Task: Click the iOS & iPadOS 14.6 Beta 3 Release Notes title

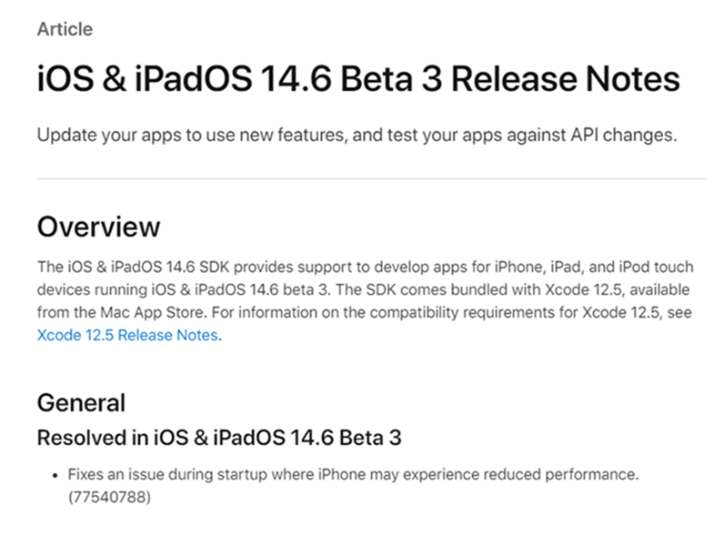Action: [x=358, y=79]
